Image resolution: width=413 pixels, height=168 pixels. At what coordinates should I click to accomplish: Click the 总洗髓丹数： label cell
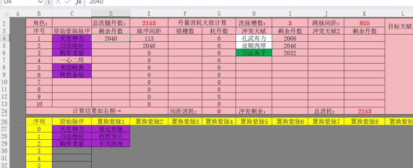pyautogui.click(x=111, y=23)
